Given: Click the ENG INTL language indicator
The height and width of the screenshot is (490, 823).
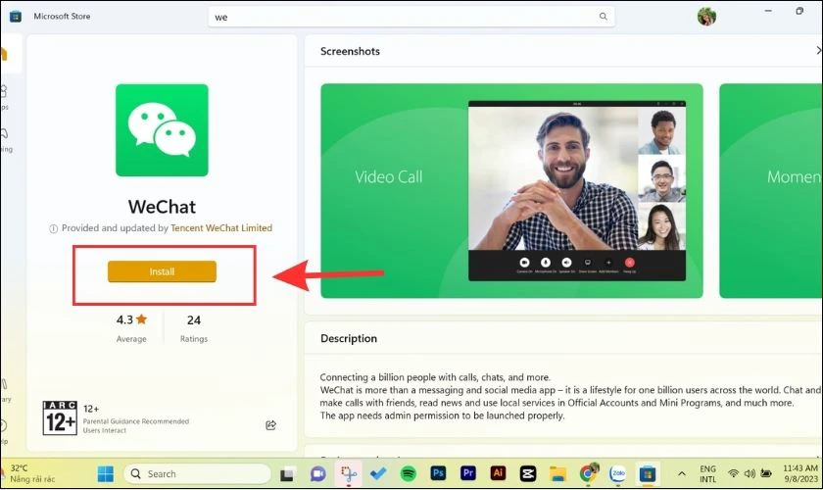Looking at the screenshot, I should [x=707, y=473].
